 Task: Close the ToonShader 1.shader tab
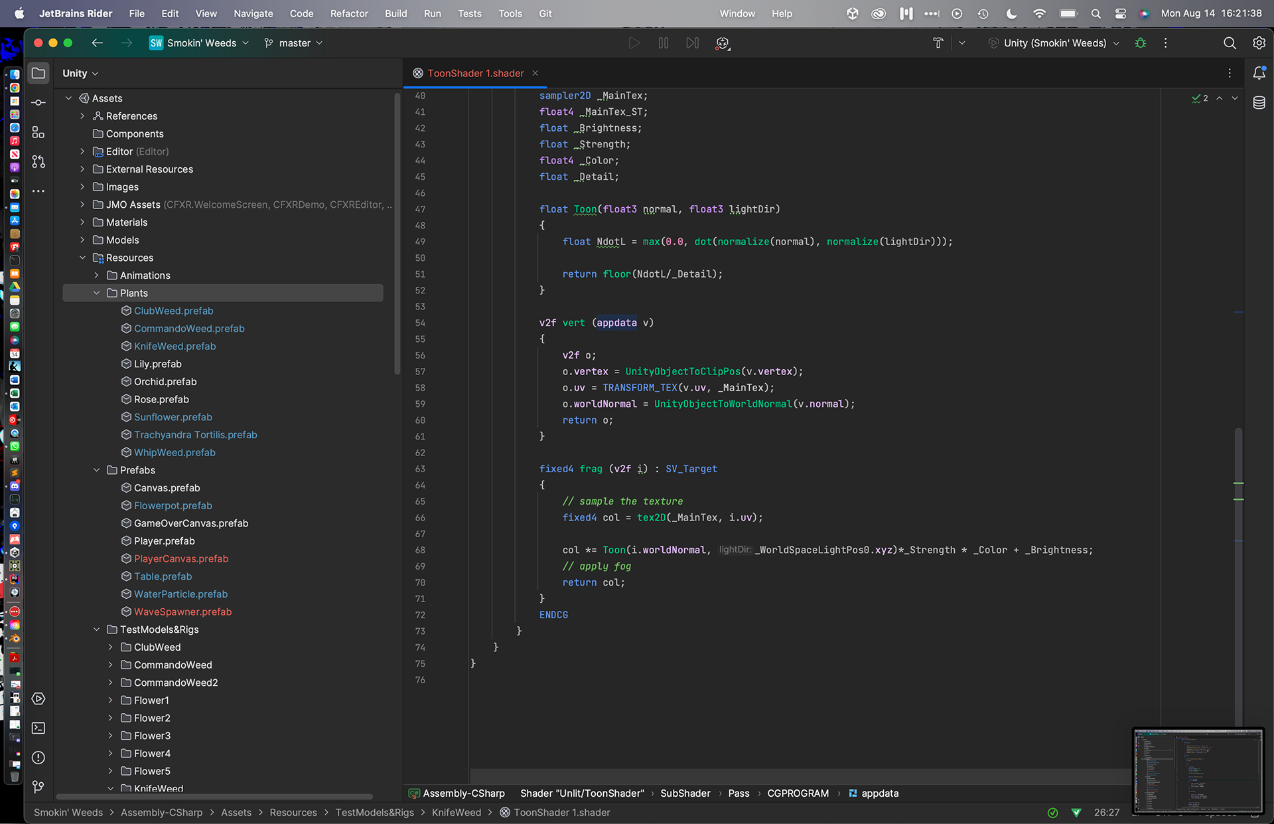pos(535,73)
